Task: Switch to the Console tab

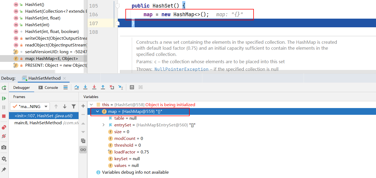Action: pos(48,88)
